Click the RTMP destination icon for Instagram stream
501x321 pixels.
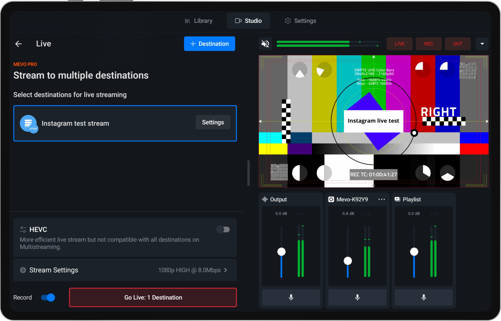(29, 123)
